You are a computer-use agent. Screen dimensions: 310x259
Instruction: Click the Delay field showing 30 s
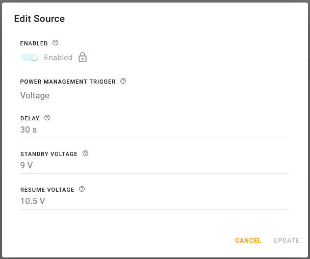coord(153,130)
